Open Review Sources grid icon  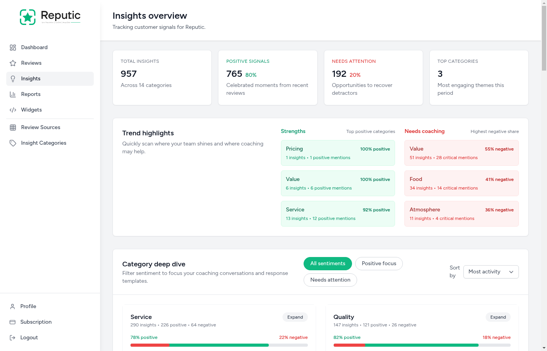coord(13,127)
